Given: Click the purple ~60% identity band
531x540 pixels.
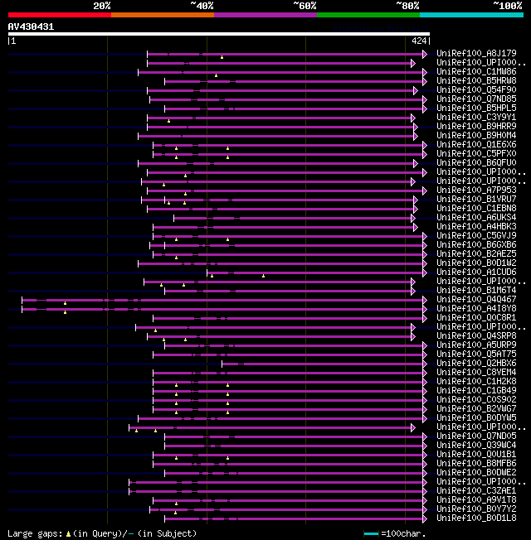Looking at the screenshot, I should 265,15.
